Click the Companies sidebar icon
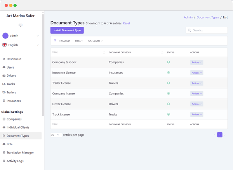Viewport: 233px width, 170px height. pos(4,119)
